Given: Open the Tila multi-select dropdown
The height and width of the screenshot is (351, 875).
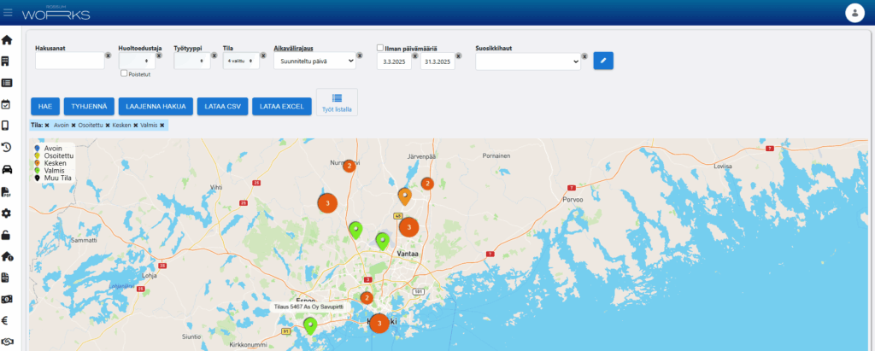Looking at the screenshot, I should (240, 61).
